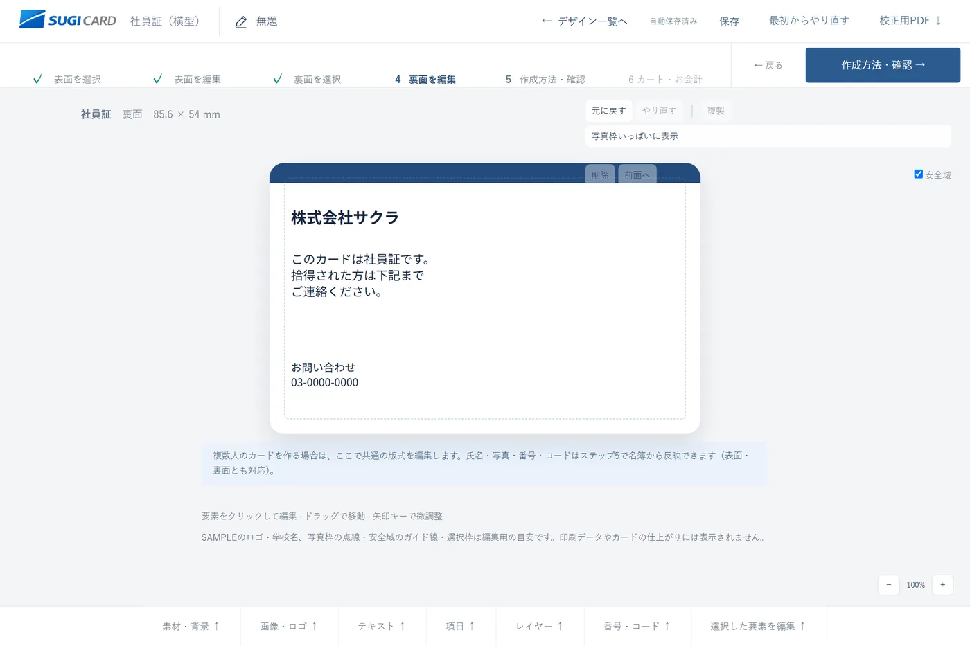Jump to step 5 作成方法・確認

(x=545, y=80)
